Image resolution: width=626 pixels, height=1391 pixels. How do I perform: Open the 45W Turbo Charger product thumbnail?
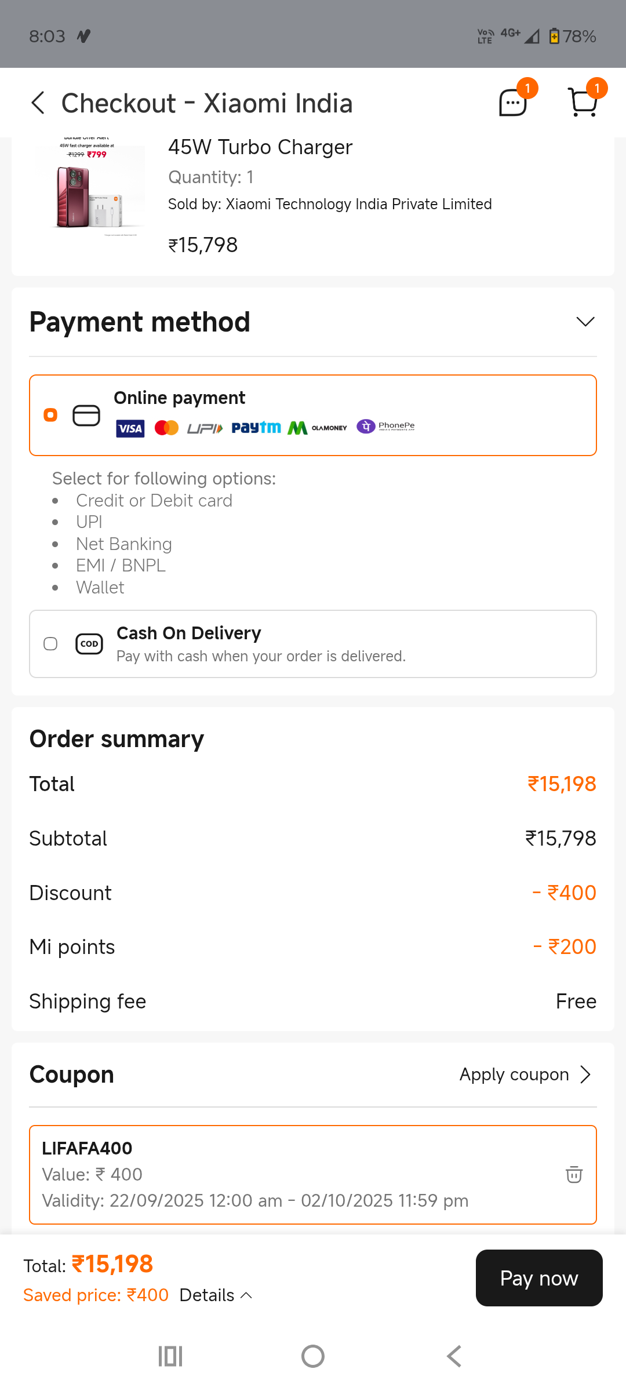[x=90, y=188]
